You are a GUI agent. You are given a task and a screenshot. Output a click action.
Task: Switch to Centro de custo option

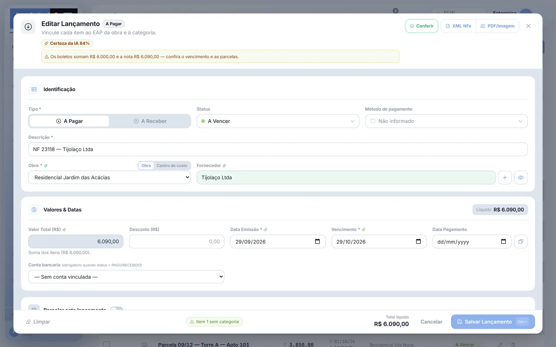tap(172, 166)
